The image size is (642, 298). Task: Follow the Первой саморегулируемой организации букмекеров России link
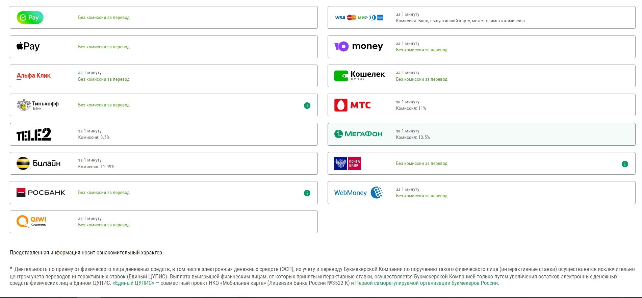click(x=427, y=283)
